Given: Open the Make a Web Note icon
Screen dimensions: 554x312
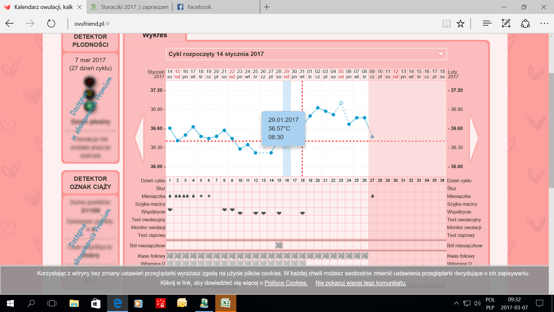Looking at the screenshot, I should pyautogui.click(x=506, y=24).
